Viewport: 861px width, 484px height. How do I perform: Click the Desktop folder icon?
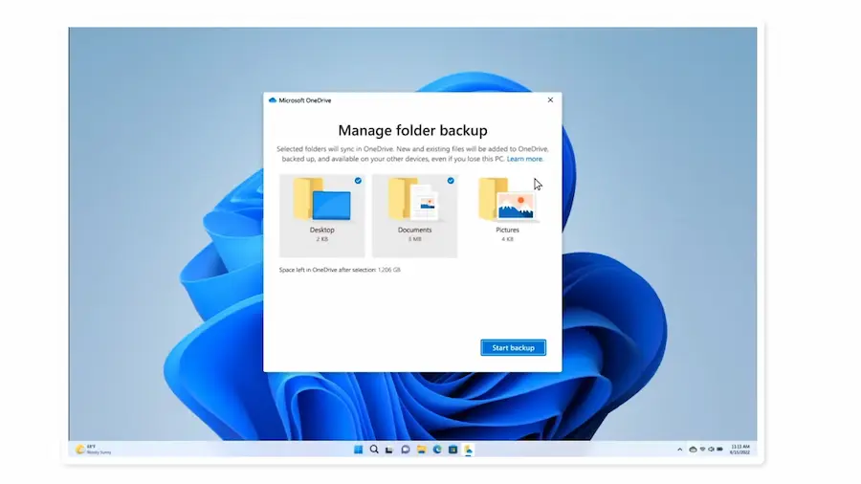321,199
